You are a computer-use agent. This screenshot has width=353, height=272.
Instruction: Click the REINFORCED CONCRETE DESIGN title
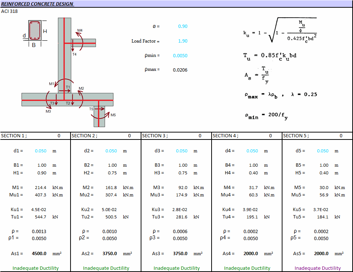coord(37,4)
